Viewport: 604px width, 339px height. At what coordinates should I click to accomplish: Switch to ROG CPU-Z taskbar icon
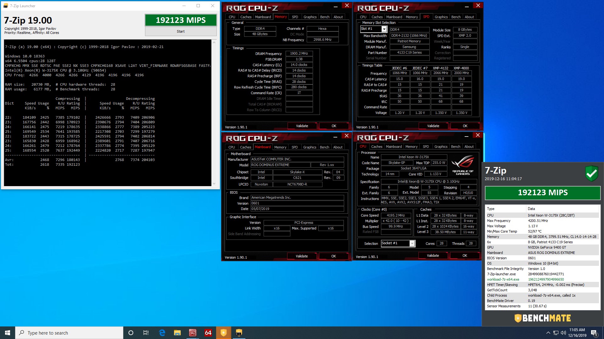193,333
